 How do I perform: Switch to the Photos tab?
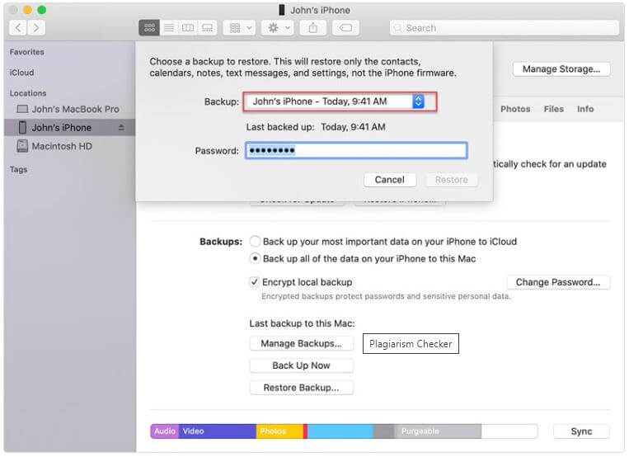(x=515, y=109)
